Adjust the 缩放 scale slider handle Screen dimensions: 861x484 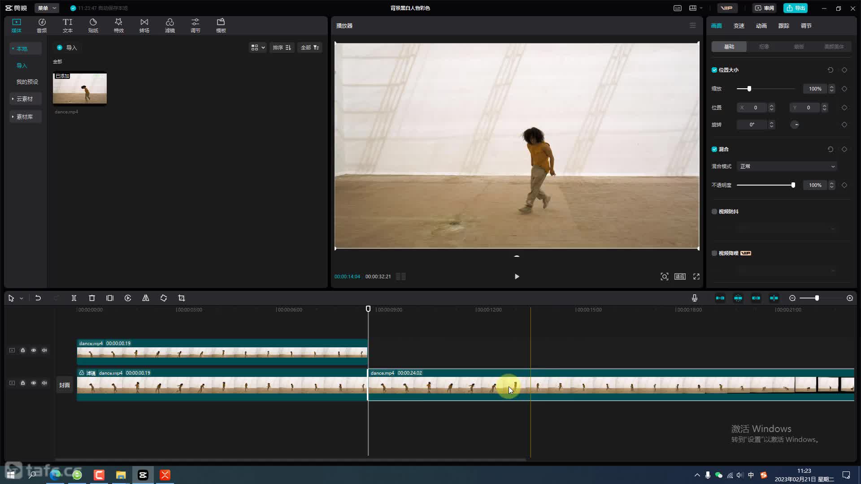coord(749,89)
